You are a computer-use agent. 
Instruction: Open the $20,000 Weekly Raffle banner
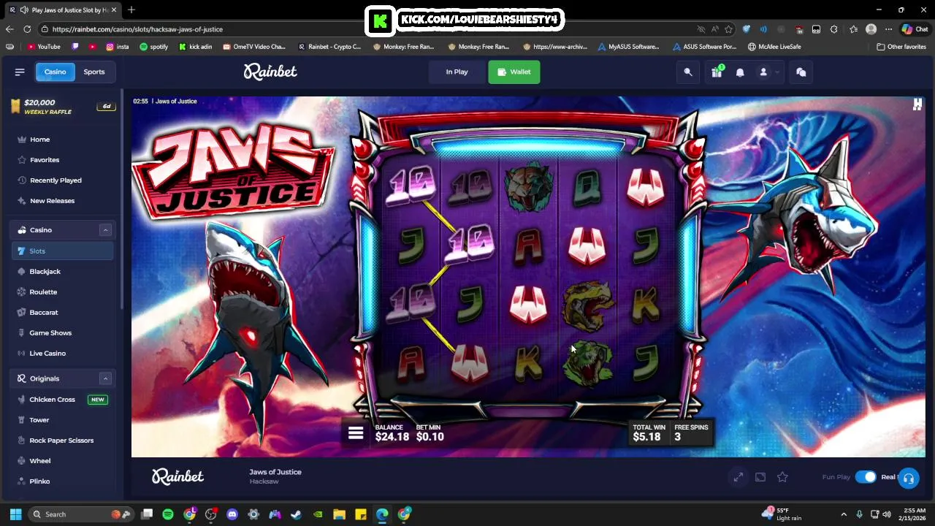click(x=62, y=107)
